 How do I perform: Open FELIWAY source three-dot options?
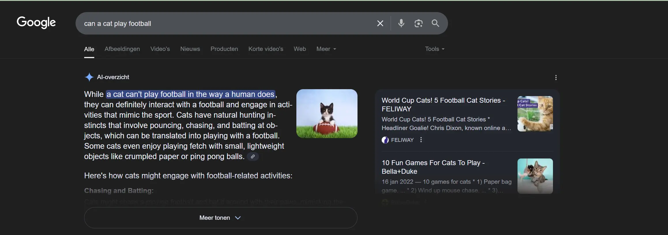(x=421, y=140)
